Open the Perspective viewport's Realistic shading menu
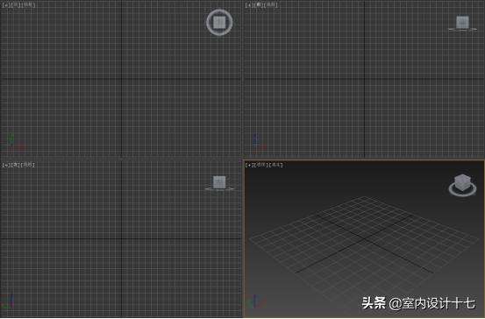 point(276,165)
